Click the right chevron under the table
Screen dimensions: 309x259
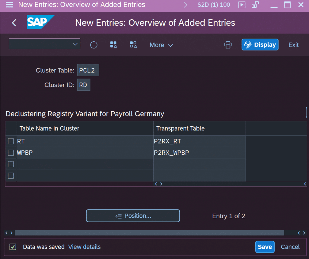pyautogui.click(x=161, y=184)
